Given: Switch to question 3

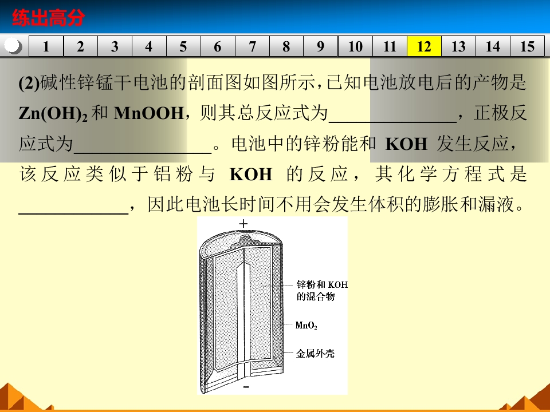Looking at the screenshot, I should [x=115, y=47].
